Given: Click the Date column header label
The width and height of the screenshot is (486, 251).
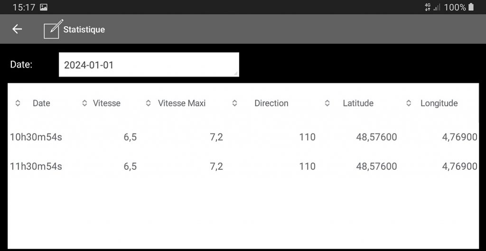Looking at the screenshot, I should point(41,103).
